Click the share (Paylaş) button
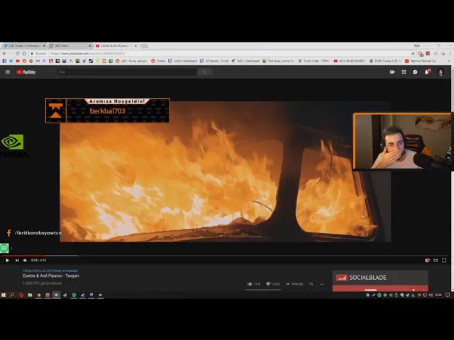This screenshot has height=340, width=454. click(x=294, y=284)
